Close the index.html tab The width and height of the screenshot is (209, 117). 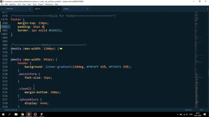pyautogui.click(x=30, y=9)
